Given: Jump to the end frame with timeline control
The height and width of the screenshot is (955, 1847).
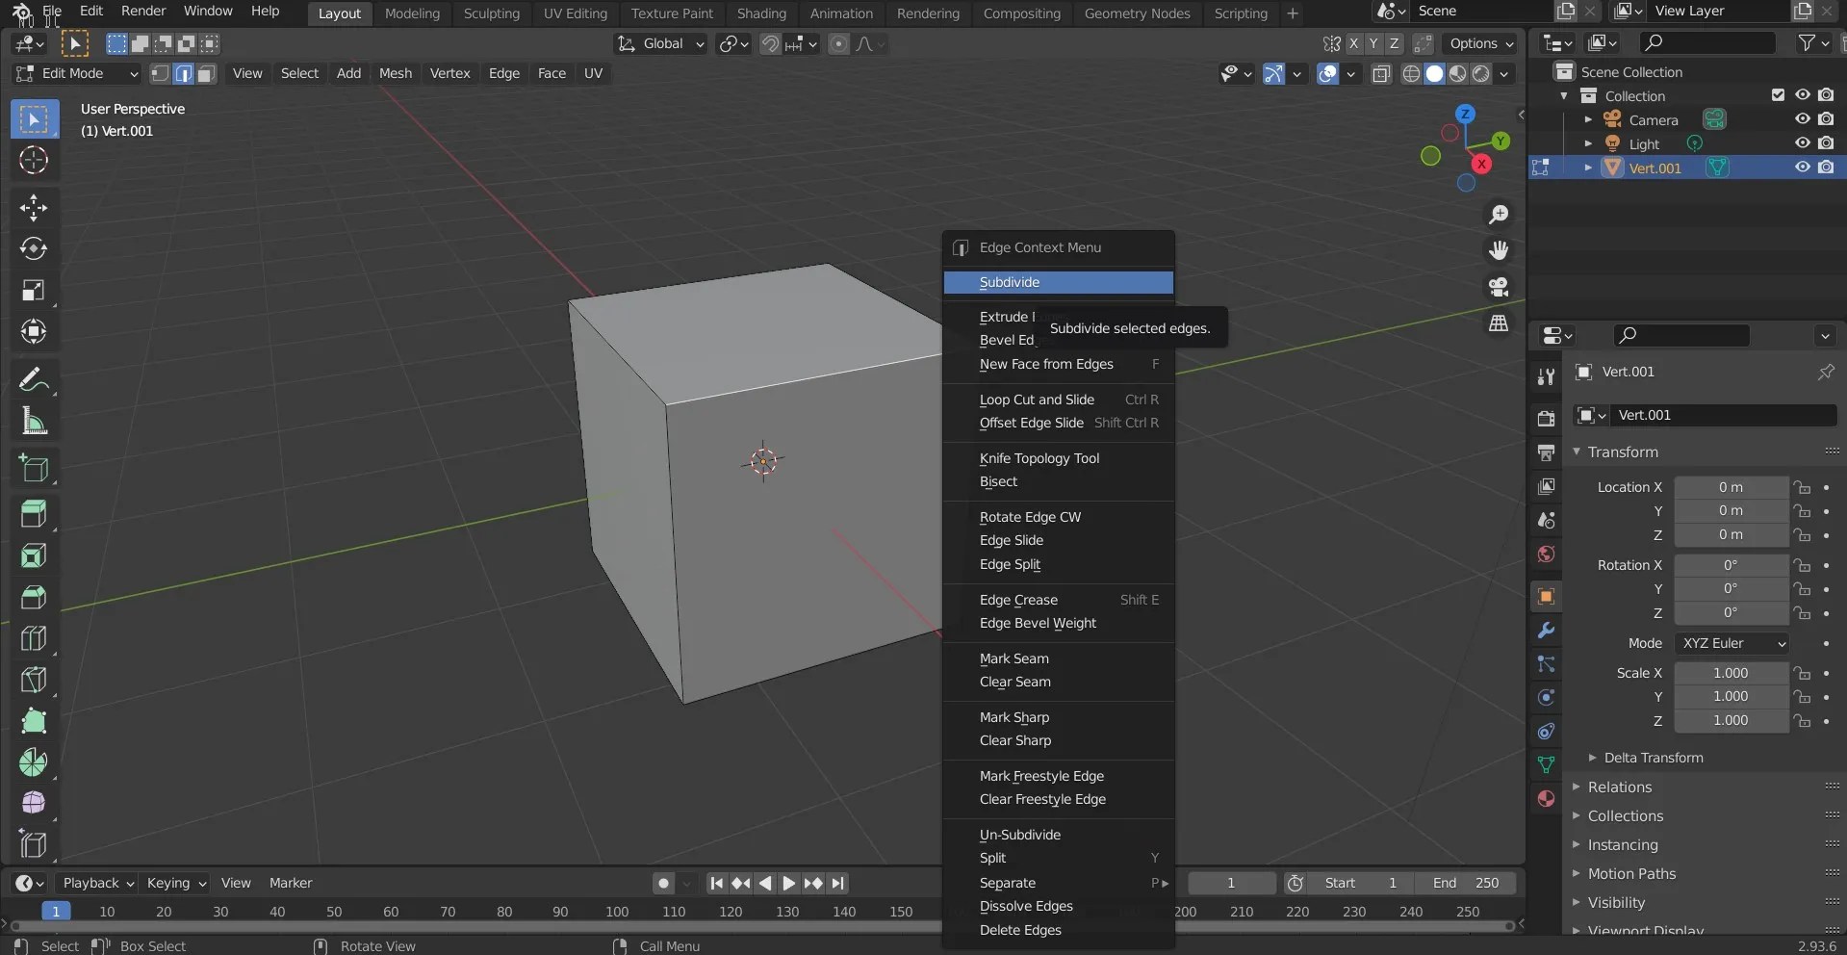Looking at the screenshot, I should tap(839, 883).
